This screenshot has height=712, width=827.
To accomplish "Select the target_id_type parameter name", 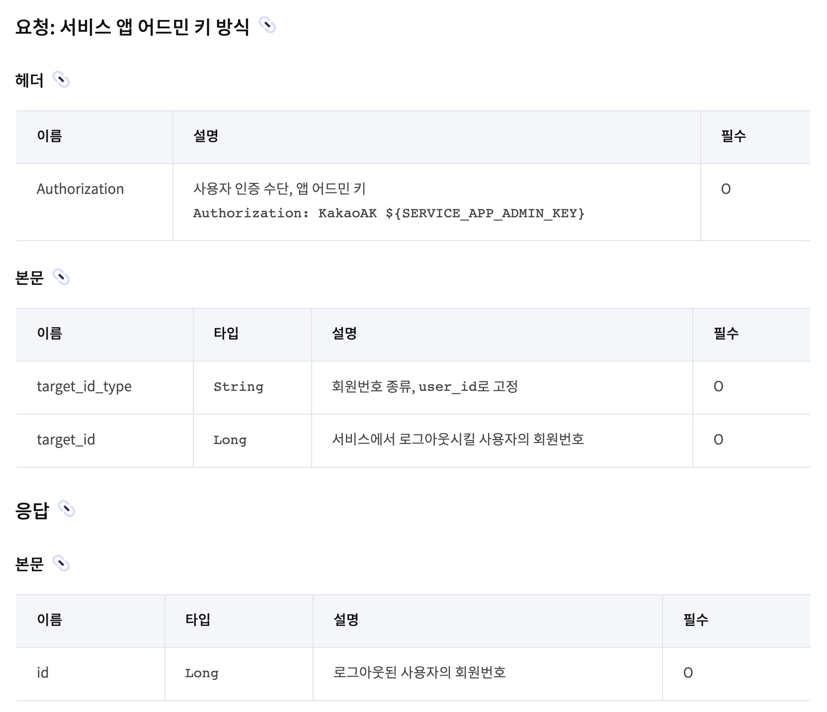I will pos(84,386).
